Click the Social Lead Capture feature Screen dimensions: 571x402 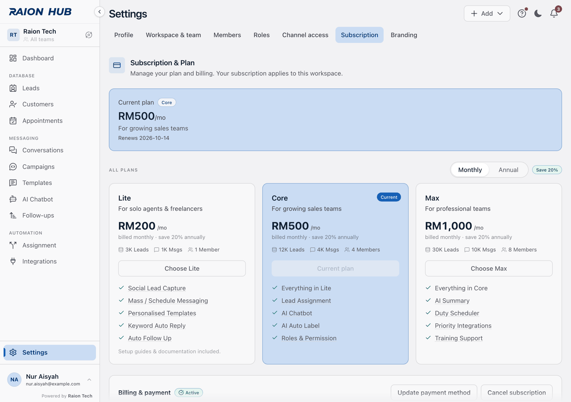tap(157, 288)
